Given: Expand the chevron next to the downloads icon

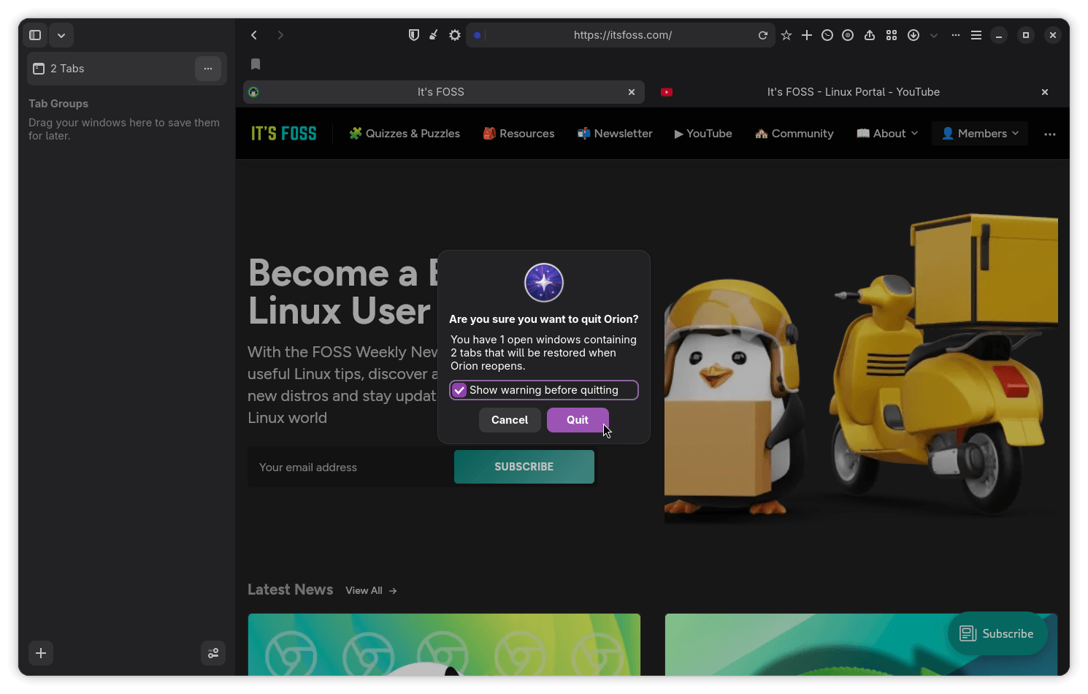Looking at the screenshot, I should [x=933, y=34].
